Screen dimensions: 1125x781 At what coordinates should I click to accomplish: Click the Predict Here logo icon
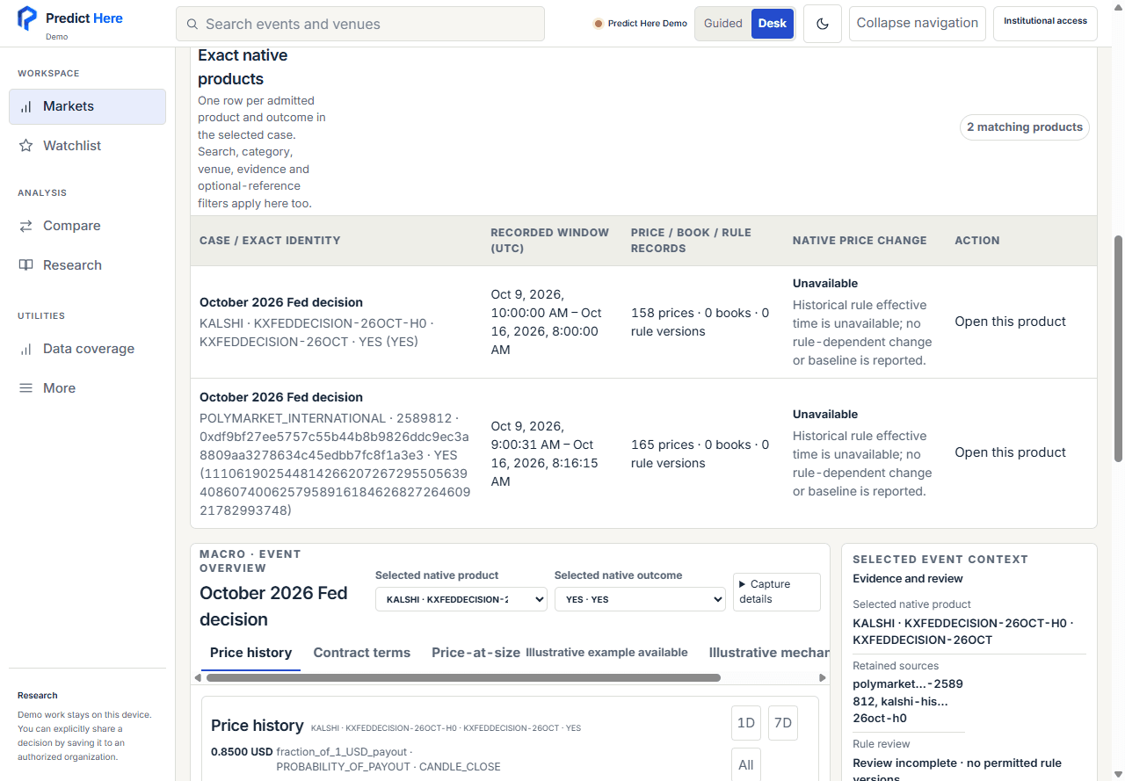[27, 18]
